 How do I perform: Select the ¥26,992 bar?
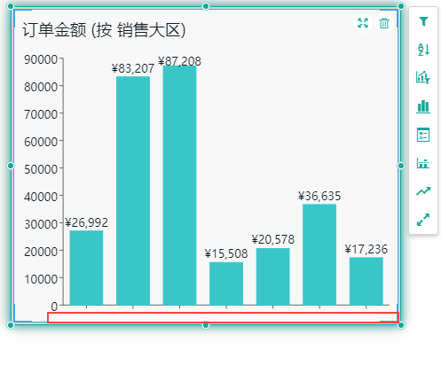tap(86, 268)
